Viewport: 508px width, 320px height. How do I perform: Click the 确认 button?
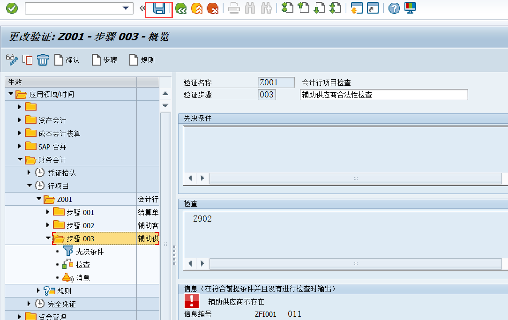coord(67,60)
